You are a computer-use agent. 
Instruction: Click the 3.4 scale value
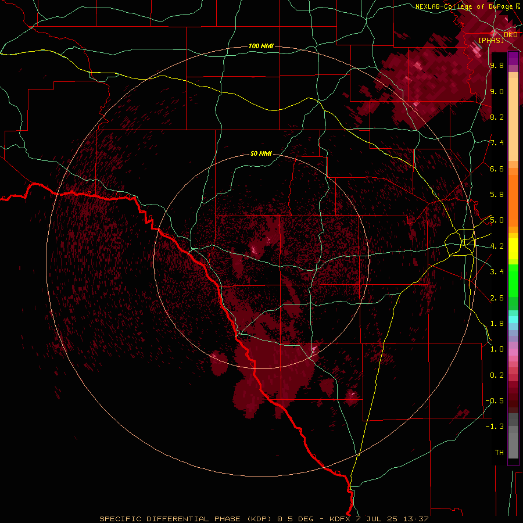point(497,272)
